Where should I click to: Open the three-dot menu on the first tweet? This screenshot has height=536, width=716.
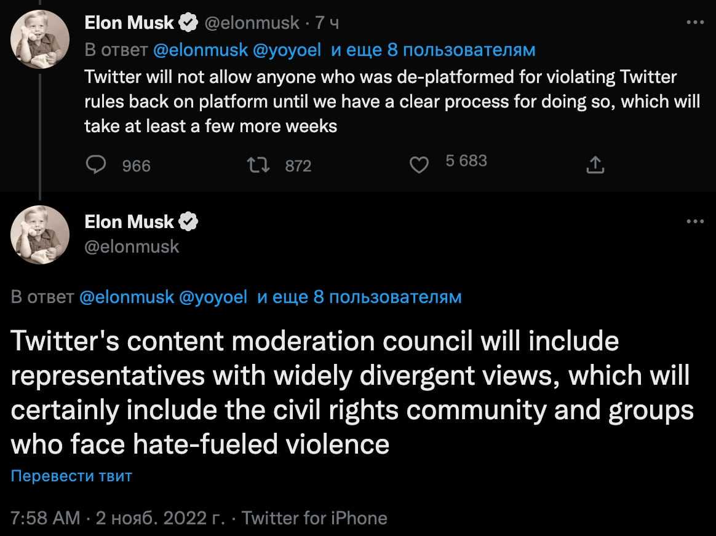pos(694,23)
